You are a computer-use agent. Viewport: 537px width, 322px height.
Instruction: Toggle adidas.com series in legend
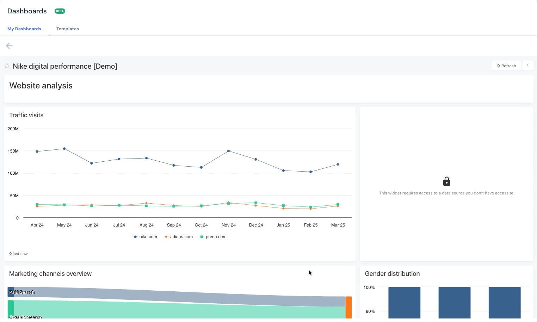click(x=178, y=237)
